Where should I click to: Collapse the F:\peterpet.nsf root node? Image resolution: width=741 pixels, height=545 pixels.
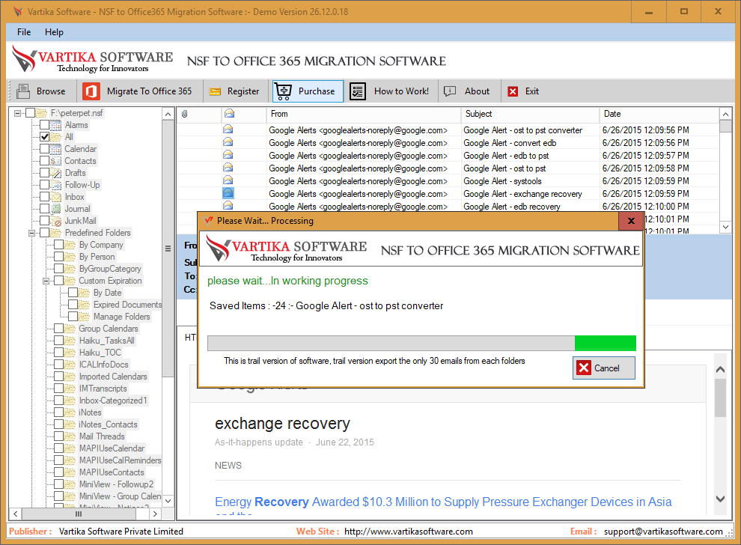click(x=17, y=113)
